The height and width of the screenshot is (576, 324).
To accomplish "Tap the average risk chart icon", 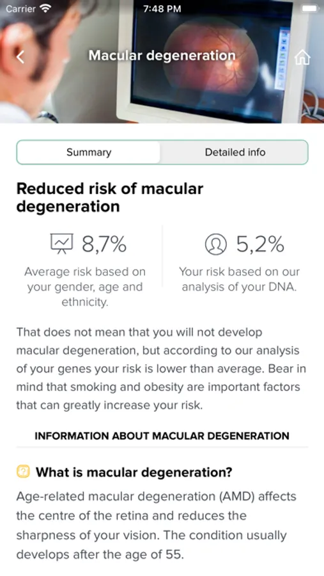I will pos(61,244).
